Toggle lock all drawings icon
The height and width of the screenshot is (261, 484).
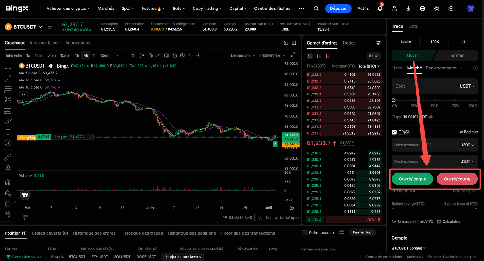(x=8, y=204)
